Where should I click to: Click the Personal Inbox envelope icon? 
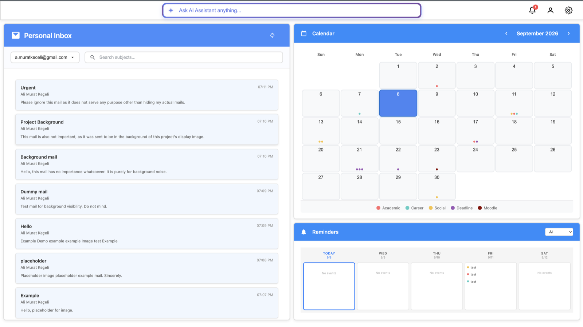point(16,35)
